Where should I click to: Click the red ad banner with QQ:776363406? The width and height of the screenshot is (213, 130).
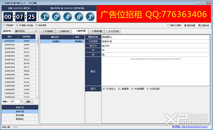click(x=154, y=14)
